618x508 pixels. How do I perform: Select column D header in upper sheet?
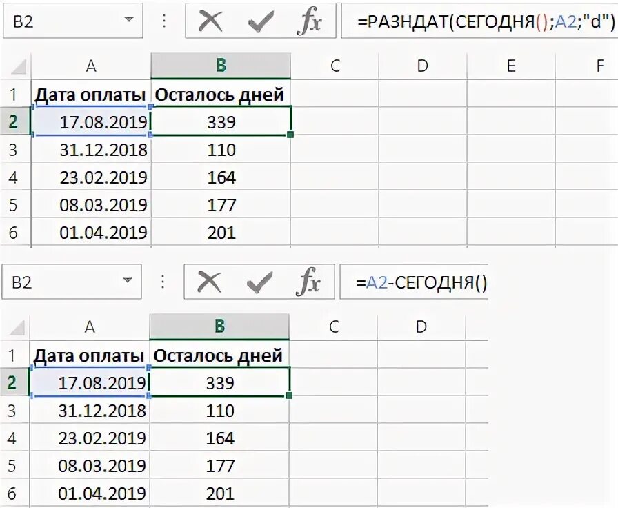pyautogui.click(x=423, y=66)
